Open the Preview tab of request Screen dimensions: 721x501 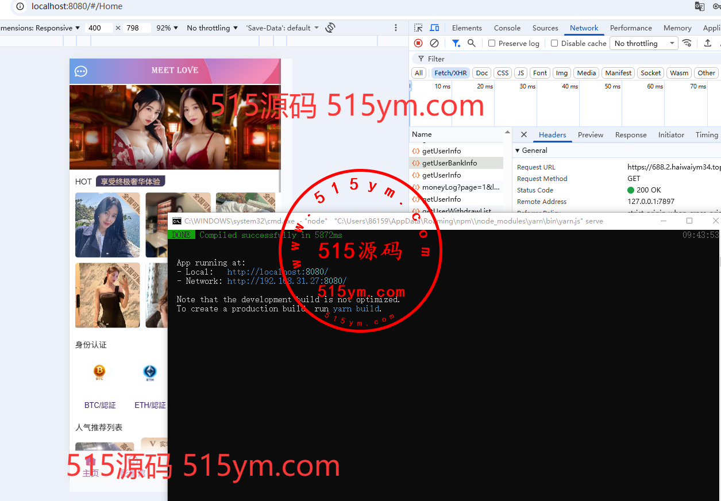[590, 135]
